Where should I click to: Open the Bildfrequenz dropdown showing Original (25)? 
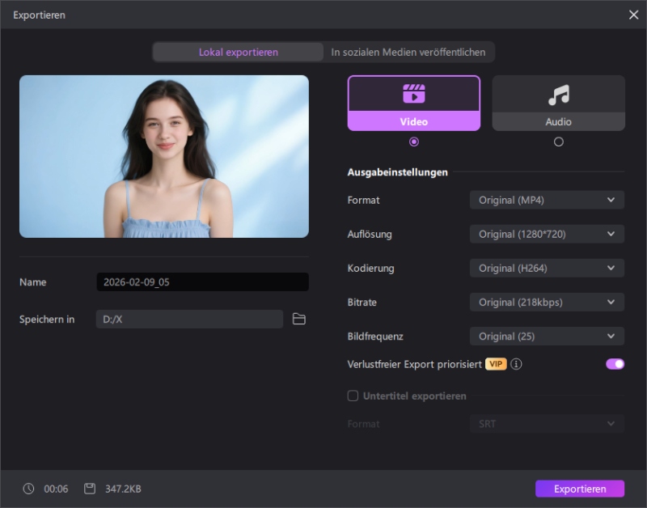[x=547, y=336]
